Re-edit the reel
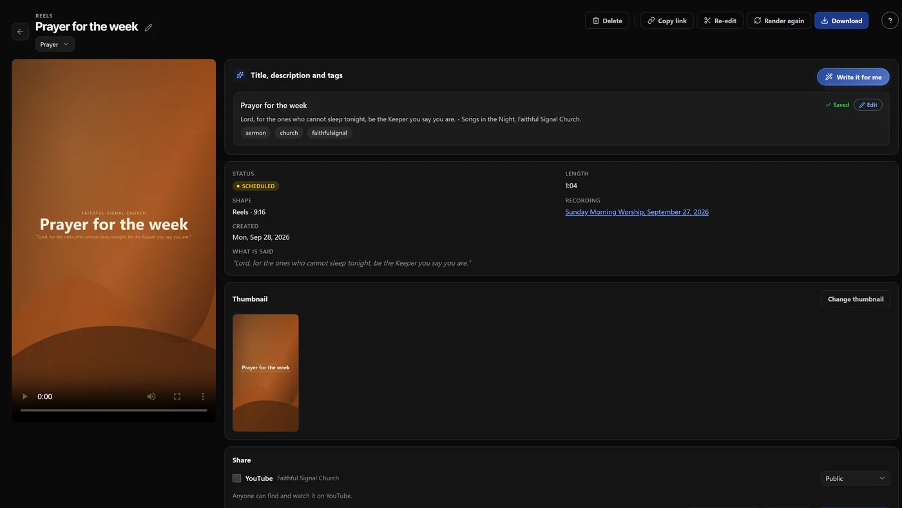The width and height of the screenshot is (902, 508). click(x=720, y=21)
